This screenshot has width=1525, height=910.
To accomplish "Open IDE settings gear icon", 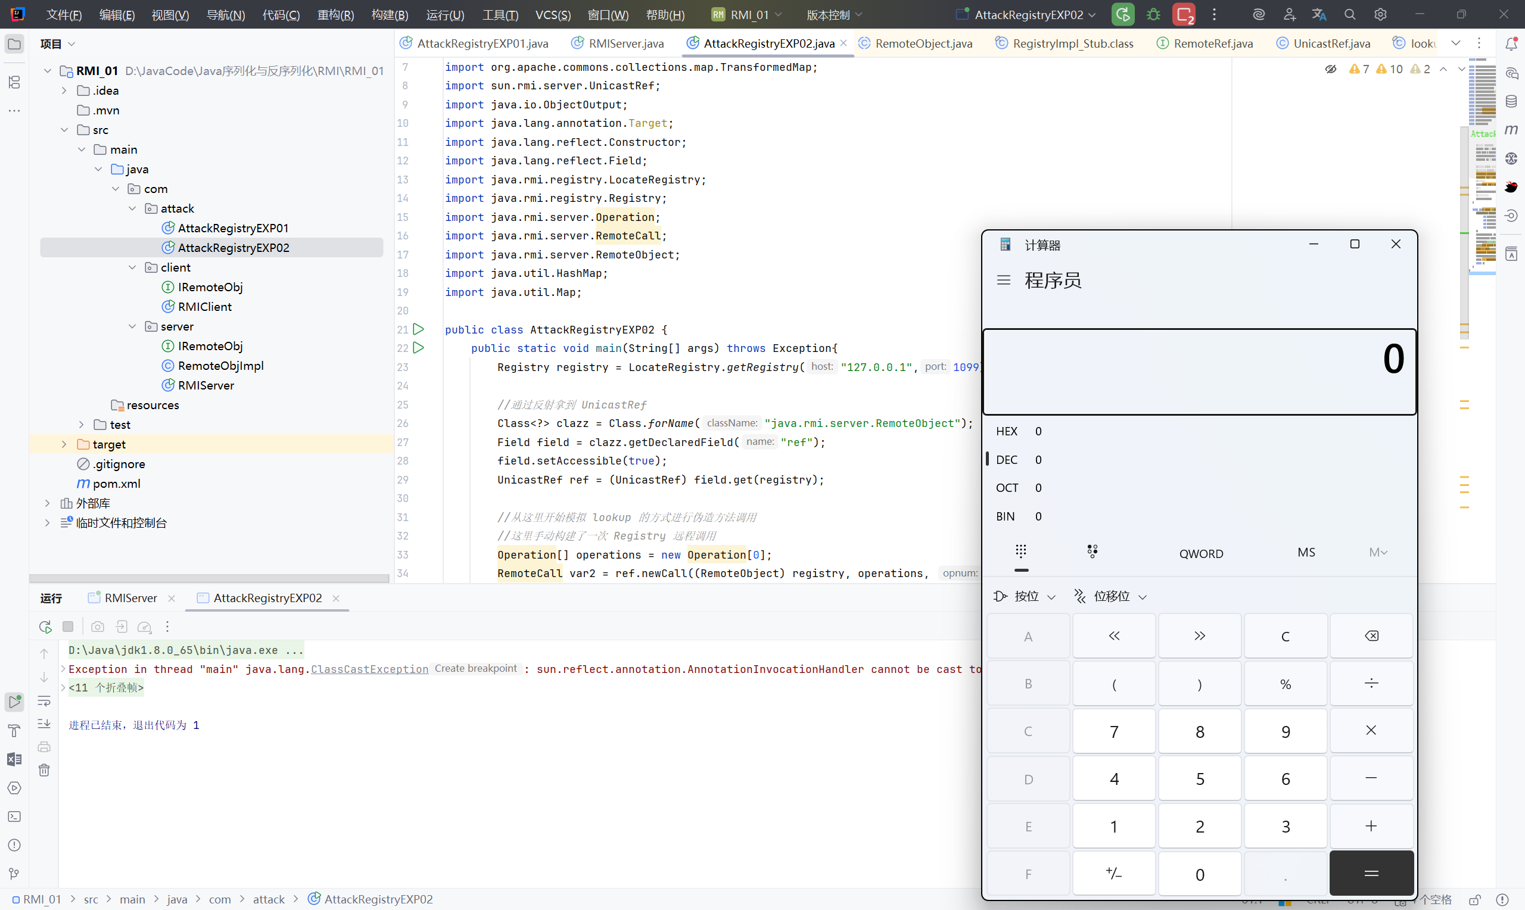I will point(1380,15).
